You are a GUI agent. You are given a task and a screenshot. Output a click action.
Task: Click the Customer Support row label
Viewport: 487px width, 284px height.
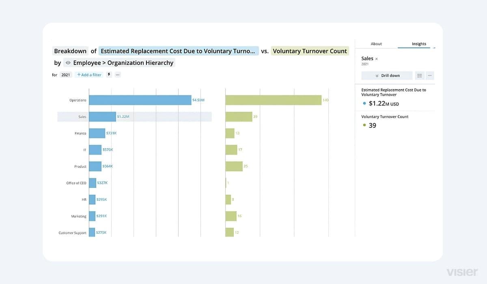tap(73, 233)
